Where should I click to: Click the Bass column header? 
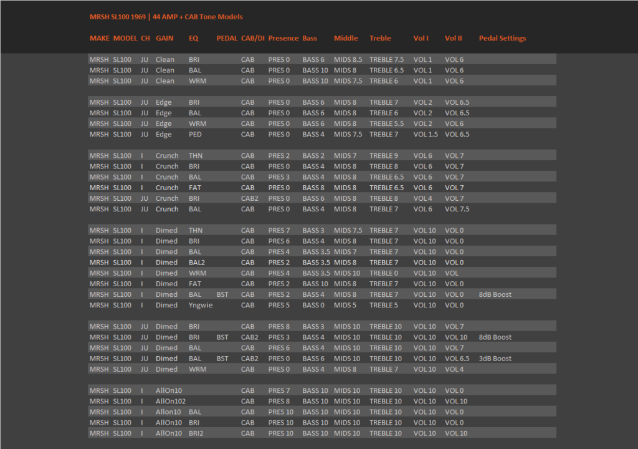310,38
